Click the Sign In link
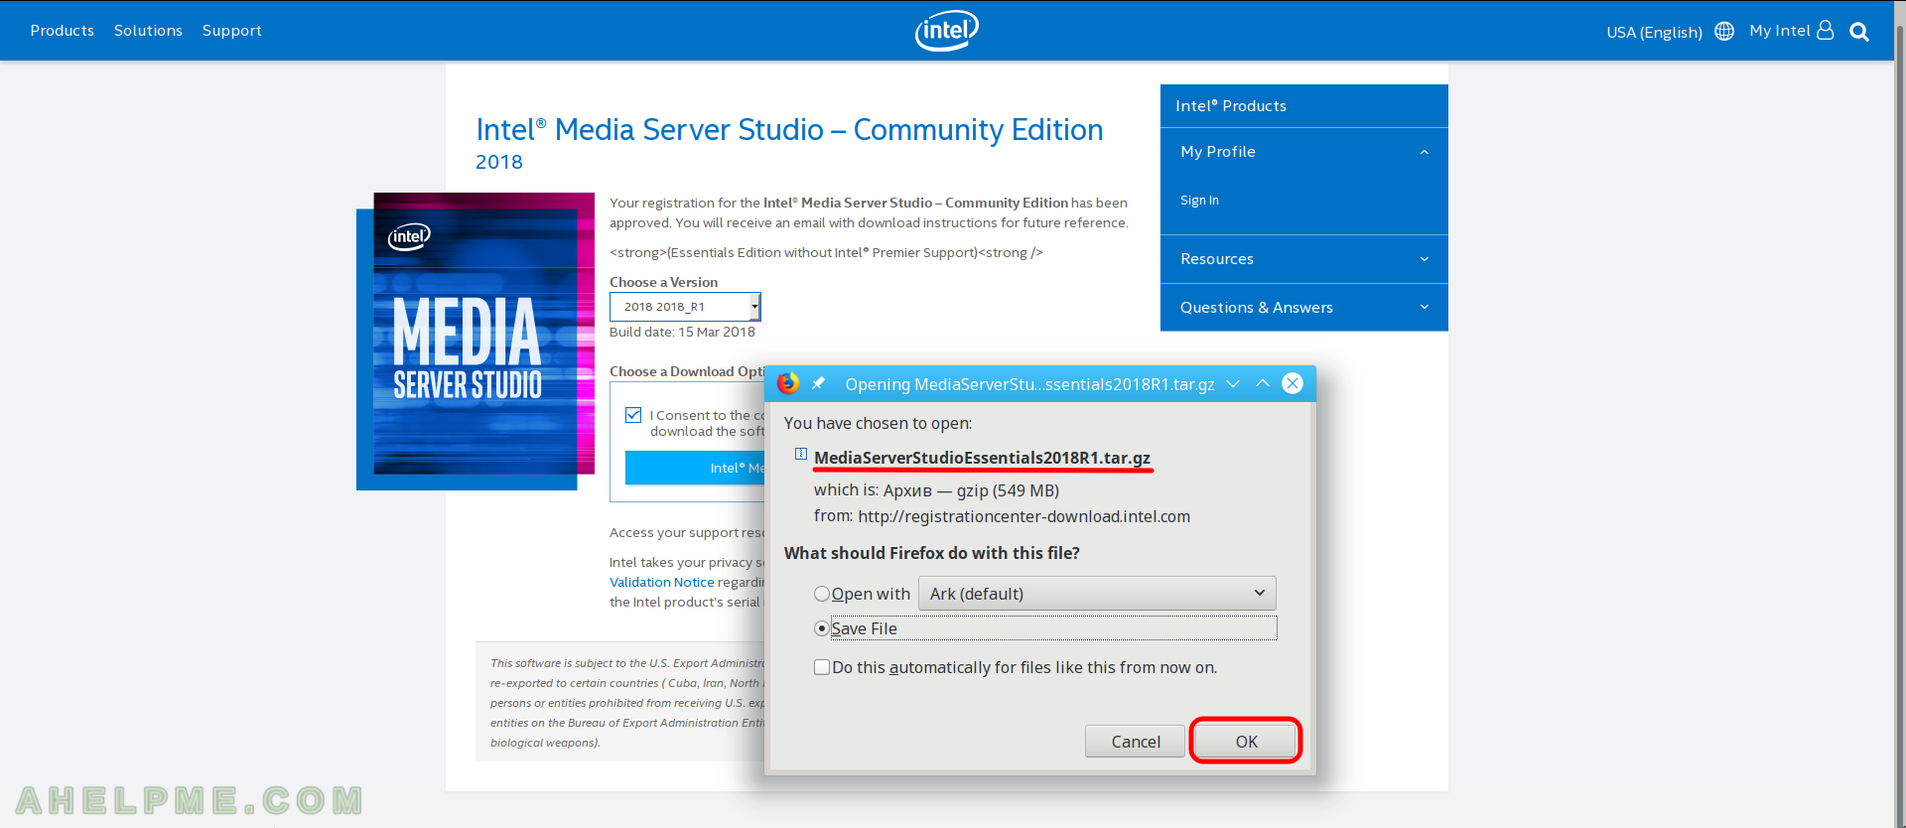1906x828 pixels. point(1199,201)
